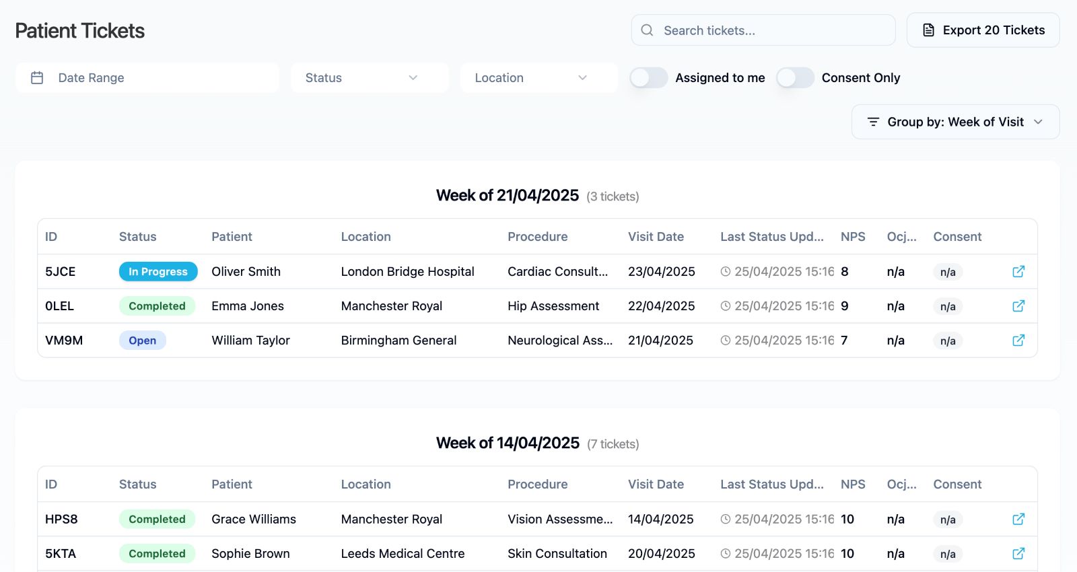
Task: Select patient name Oliver Smith
Action: point(246,271)
